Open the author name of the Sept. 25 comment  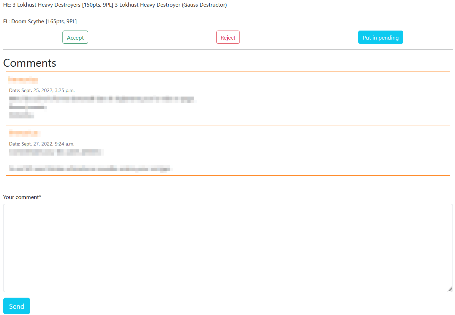pos(23,80)
